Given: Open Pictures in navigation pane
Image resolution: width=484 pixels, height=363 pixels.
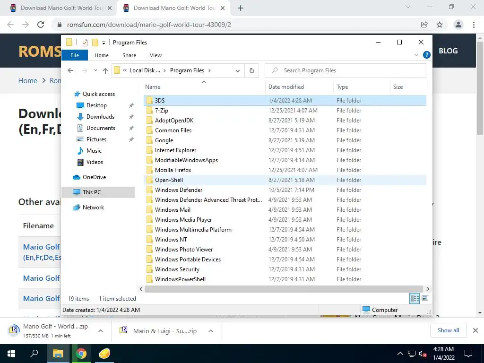Looking at the screenshot, I should (x=96, y=139).
